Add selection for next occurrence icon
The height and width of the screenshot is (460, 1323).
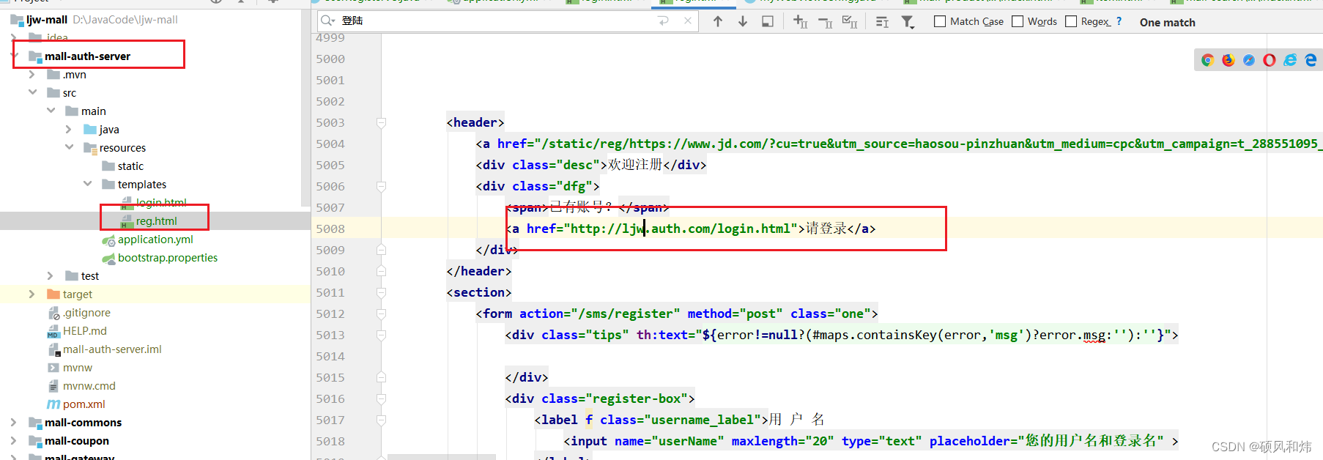coord(800,21)
